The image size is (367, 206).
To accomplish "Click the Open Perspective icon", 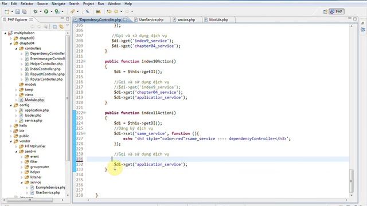I will click(325, 11).
